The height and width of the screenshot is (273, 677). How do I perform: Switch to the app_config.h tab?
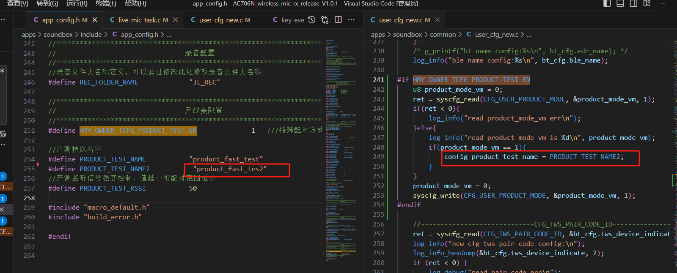coord(65,20)
